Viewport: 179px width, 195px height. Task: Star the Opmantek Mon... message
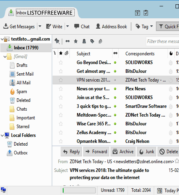(61, 141)
